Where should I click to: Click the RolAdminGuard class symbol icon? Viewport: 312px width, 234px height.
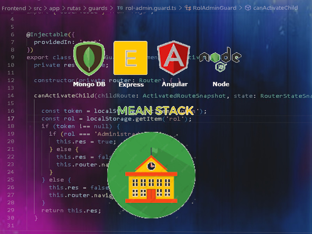(188, 8)
